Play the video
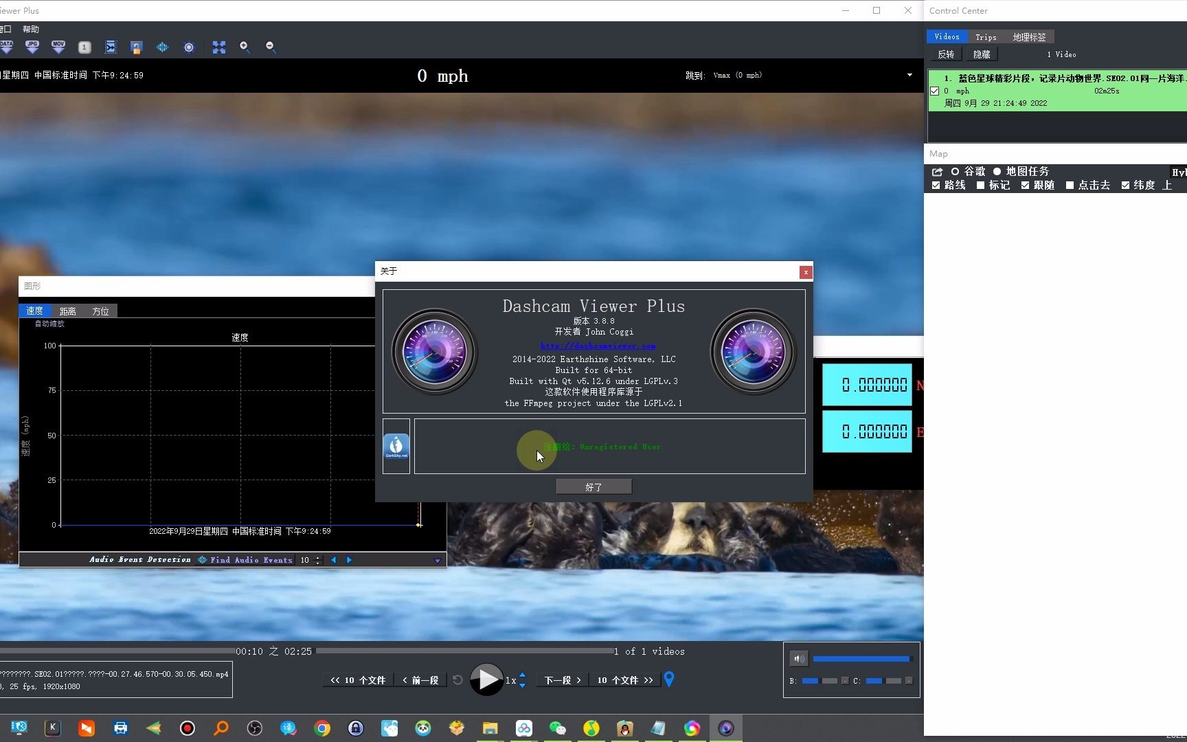Viewport: 1187px width, 742px height. pyautogui.click(x=486, y=679)
